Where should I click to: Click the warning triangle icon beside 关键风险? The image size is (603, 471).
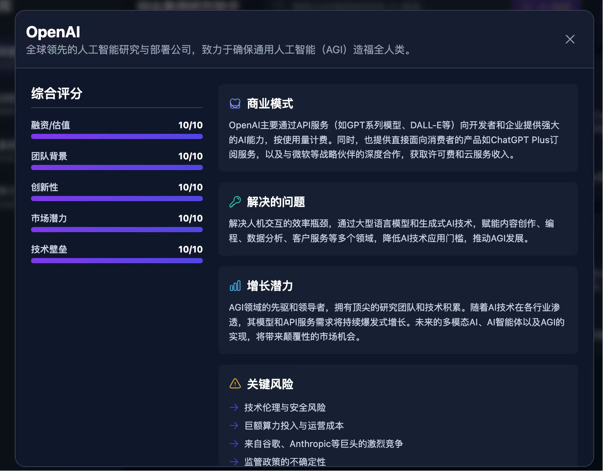click(x=235, y=384)
